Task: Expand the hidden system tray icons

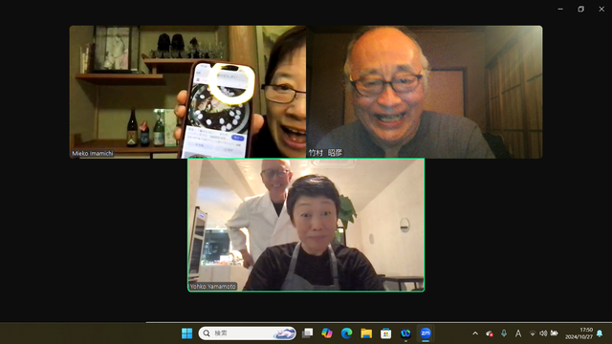Action: click(x=475, y=333)
